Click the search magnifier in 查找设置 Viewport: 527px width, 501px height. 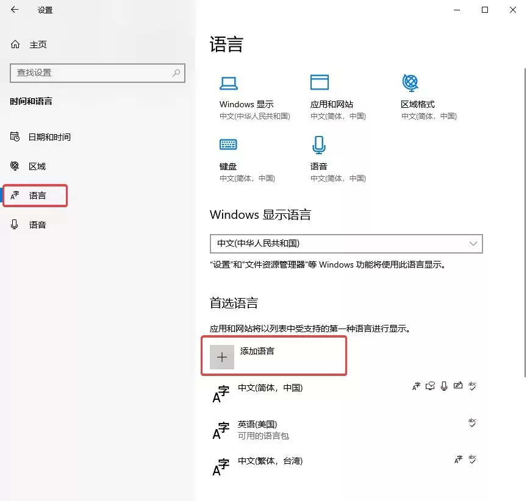pyautogui.click(x=176, y=73)
